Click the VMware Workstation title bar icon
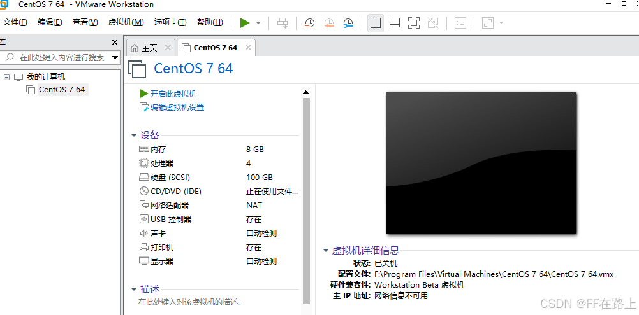The image size is (639, 315). tap(4, 4)
